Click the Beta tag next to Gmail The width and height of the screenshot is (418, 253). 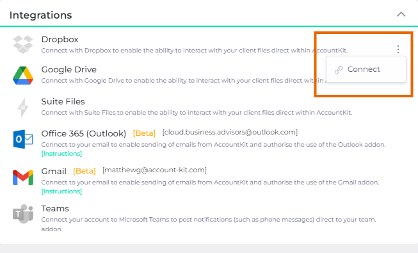84,171
